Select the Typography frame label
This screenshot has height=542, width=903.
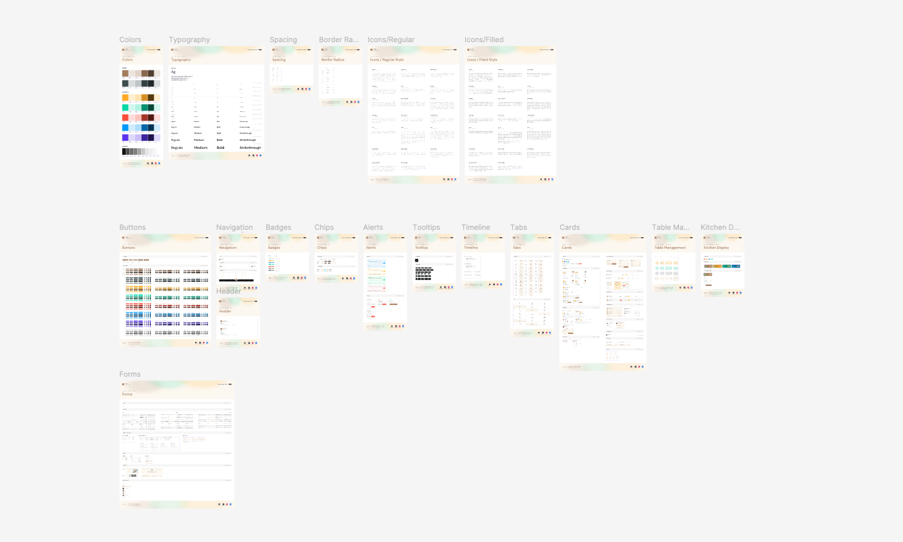coord(189,40)
